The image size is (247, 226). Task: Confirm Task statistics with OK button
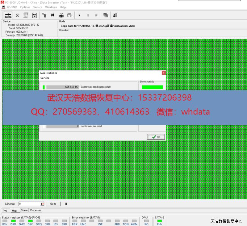156,137
